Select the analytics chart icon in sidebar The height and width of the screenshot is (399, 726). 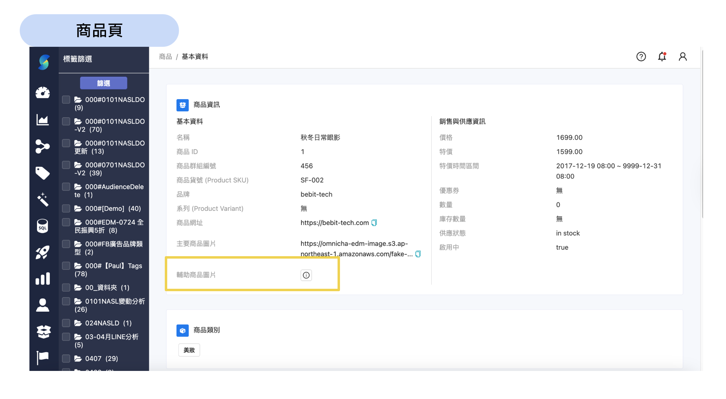coord(43,120)
